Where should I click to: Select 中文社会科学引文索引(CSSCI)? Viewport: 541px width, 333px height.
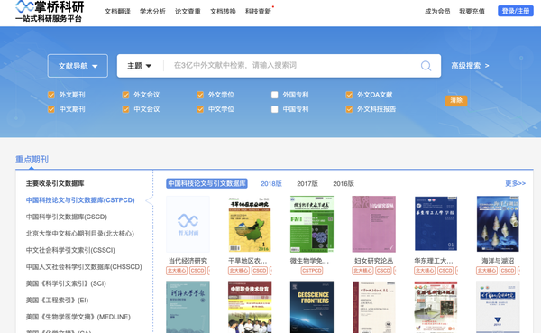coord(70,250)
